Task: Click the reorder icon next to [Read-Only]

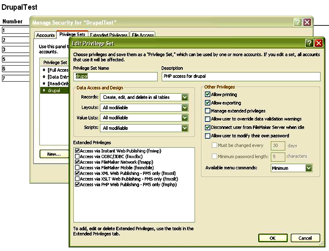Action: tap(44, 84)
